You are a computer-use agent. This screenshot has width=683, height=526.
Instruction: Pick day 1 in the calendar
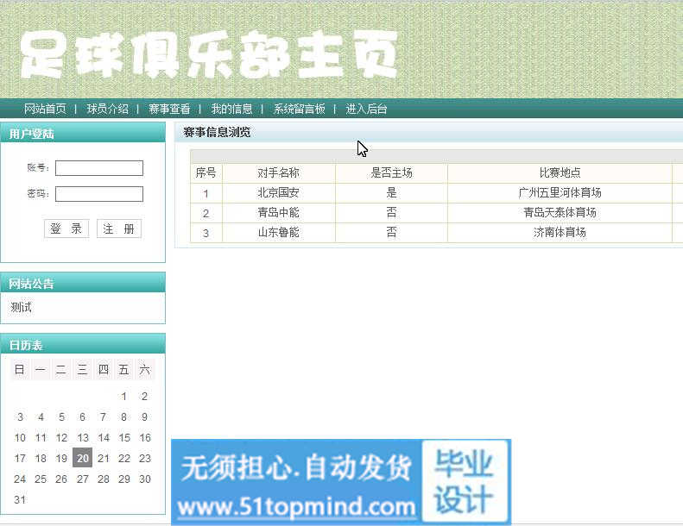click(x=124, y=397)
